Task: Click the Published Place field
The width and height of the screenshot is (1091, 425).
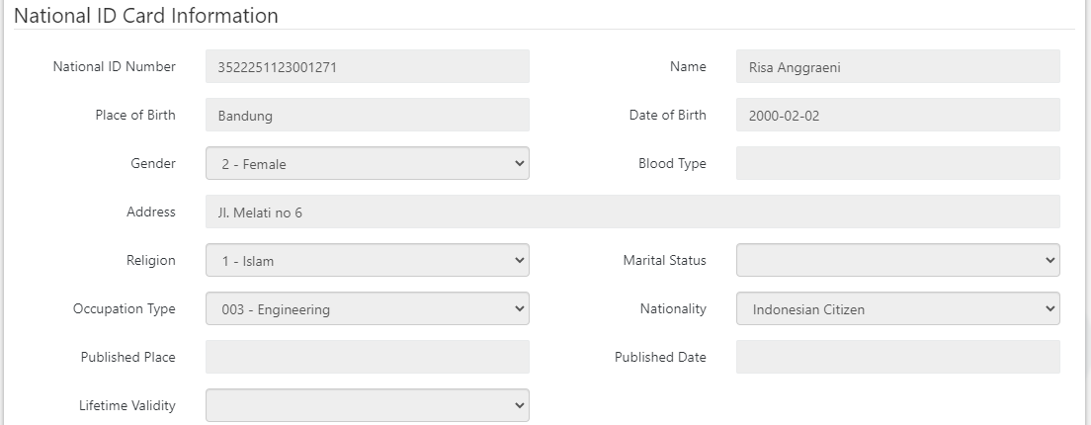Action: point(367,358)
